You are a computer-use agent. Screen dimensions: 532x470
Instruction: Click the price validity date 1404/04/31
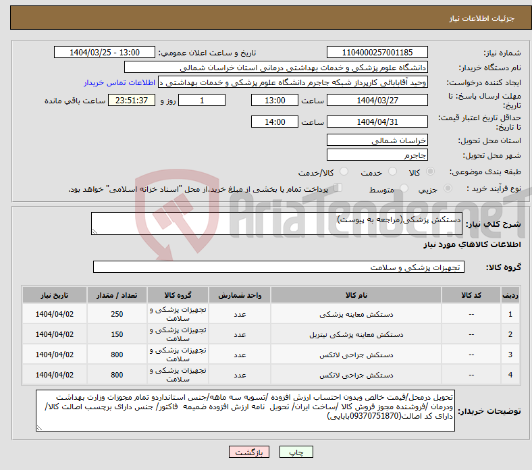click(x=377, y=122)
